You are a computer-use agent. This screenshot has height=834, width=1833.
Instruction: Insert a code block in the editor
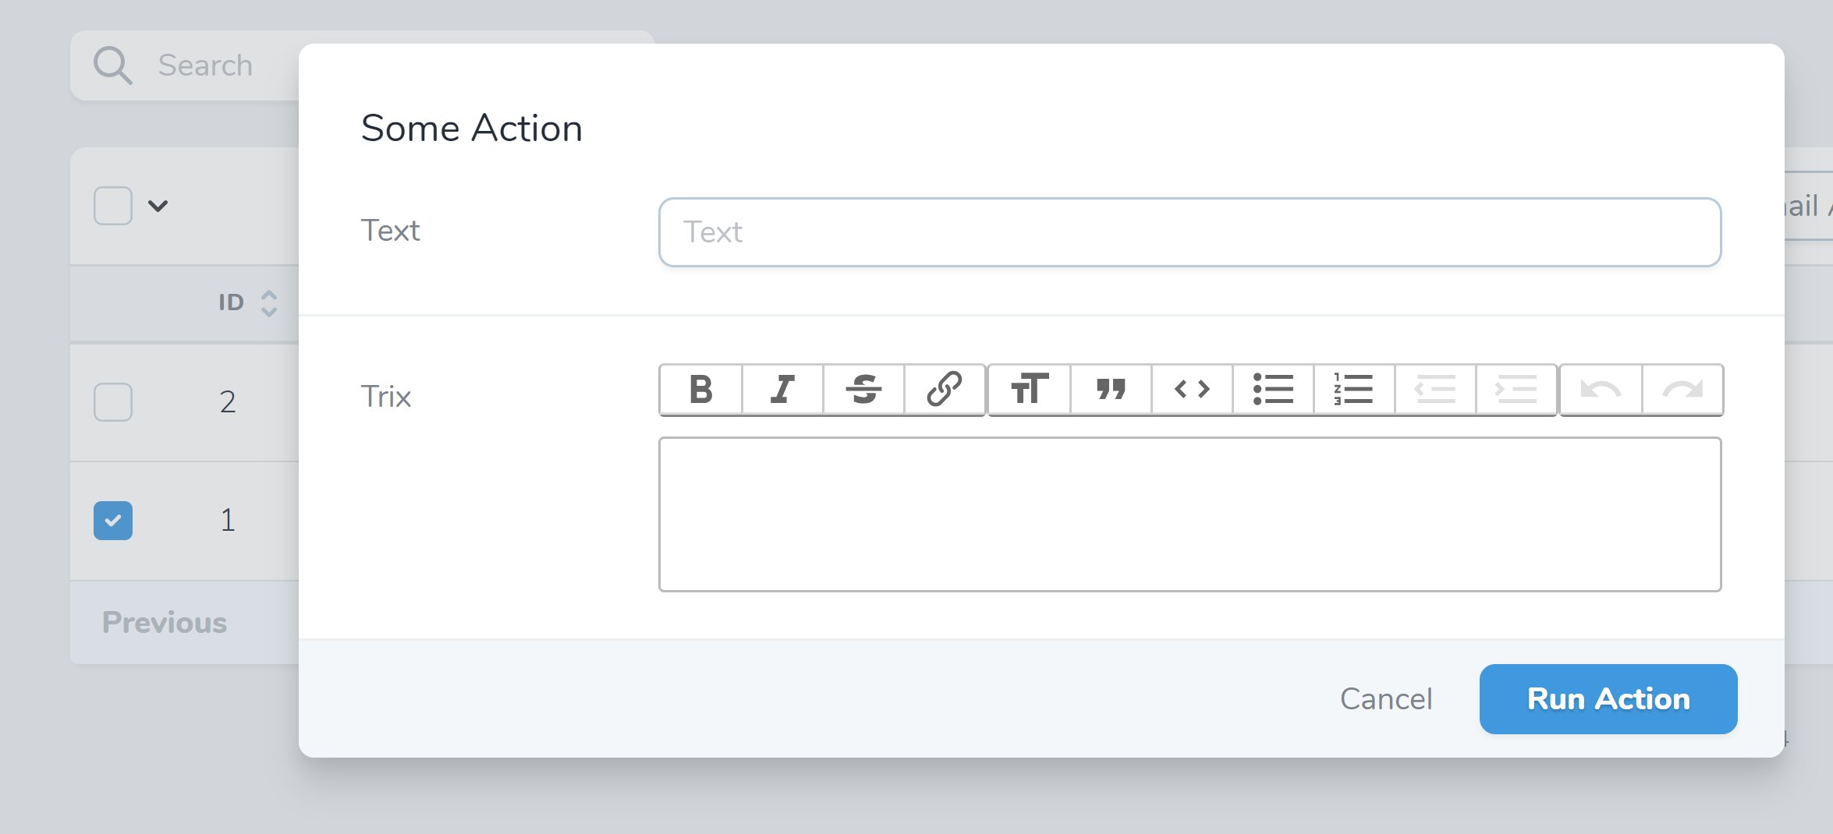[1191, 390]
